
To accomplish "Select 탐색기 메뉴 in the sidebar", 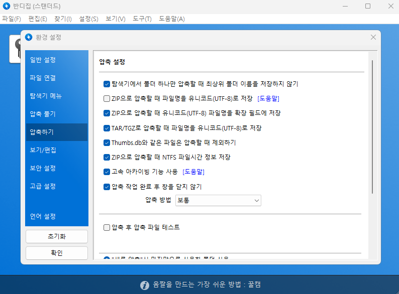I will tap(57, 96).
